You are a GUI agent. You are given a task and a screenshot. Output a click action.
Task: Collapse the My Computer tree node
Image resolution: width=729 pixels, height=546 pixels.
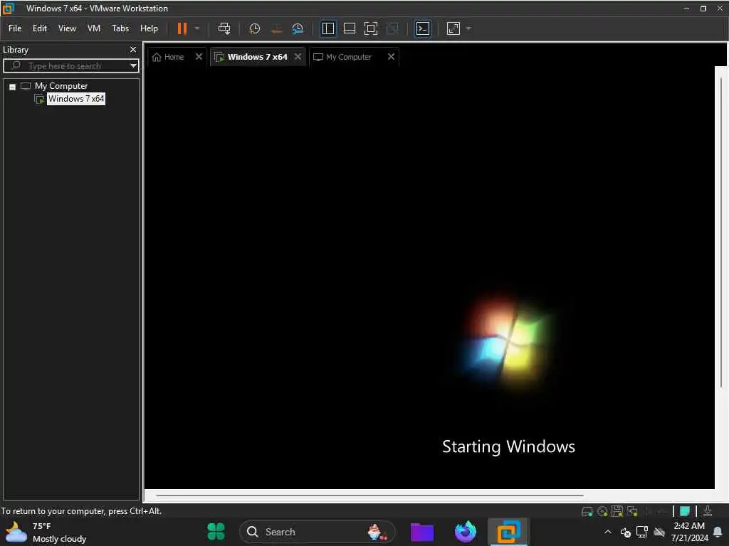(x=13, y=87)
